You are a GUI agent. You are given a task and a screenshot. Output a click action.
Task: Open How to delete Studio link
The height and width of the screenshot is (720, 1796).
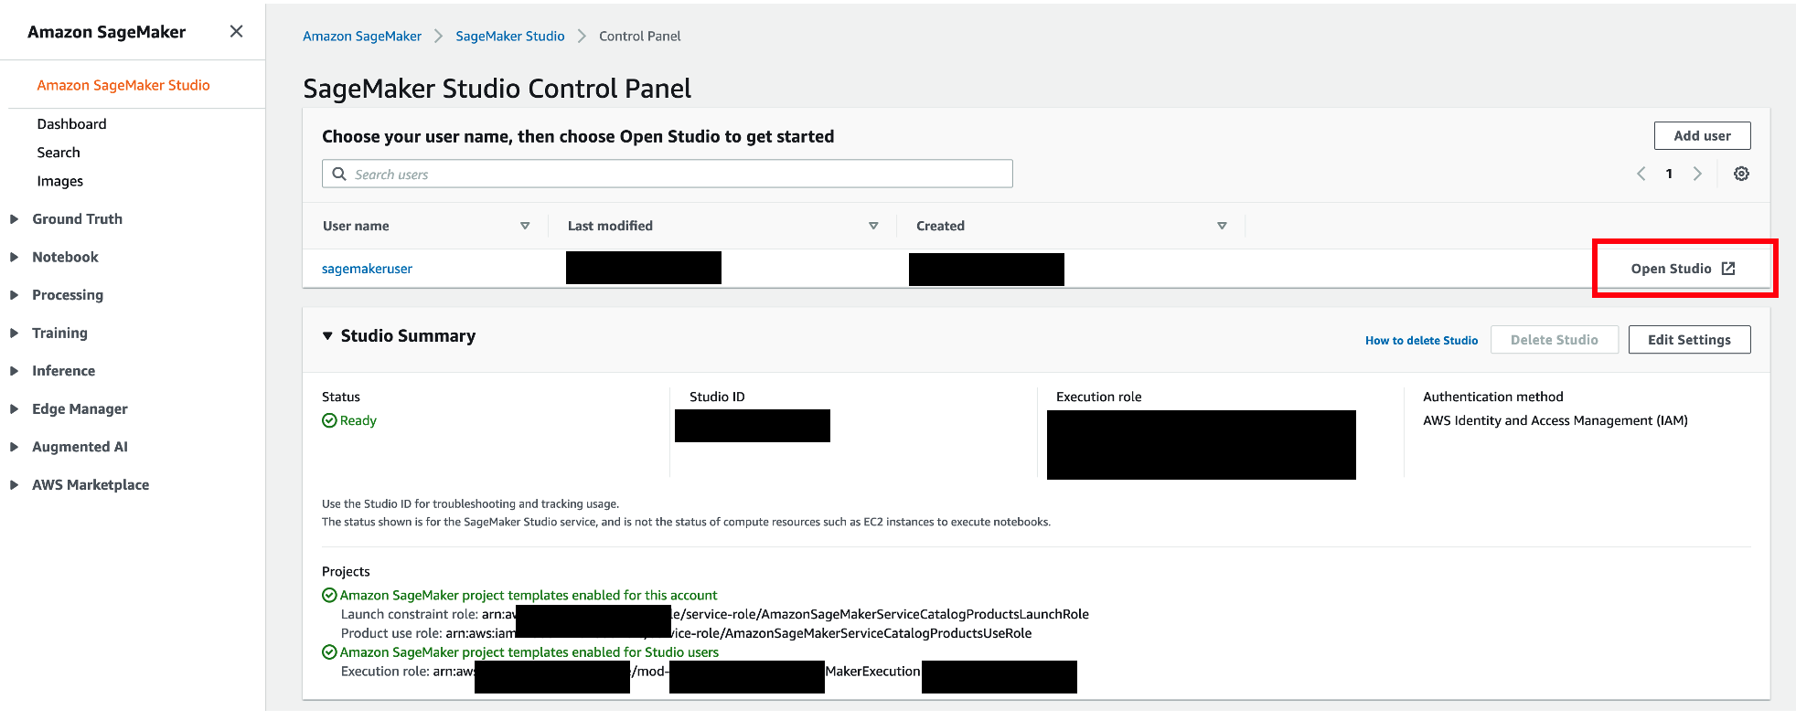coord(1421,340)
